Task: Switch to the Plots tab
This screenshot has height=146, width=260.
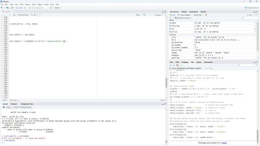Action: pos(177,62)
